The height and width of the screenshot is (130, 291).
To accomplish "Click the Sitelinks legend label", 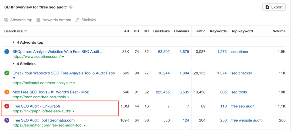I will click(89, 20).
